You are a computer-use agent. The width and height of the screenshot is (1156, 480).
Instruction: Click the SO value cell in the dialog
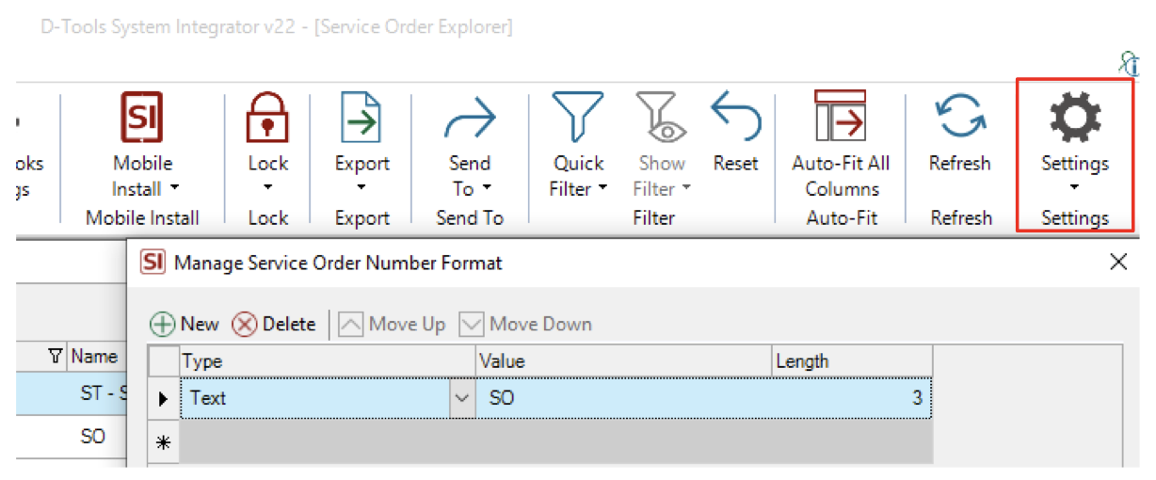pyautogui.click(x=623, y=398)
